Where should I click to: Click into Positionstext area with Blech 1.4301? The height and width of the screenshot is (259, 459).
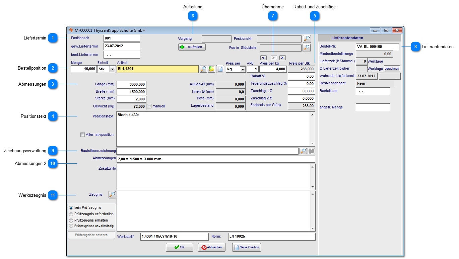coord(213,129)
